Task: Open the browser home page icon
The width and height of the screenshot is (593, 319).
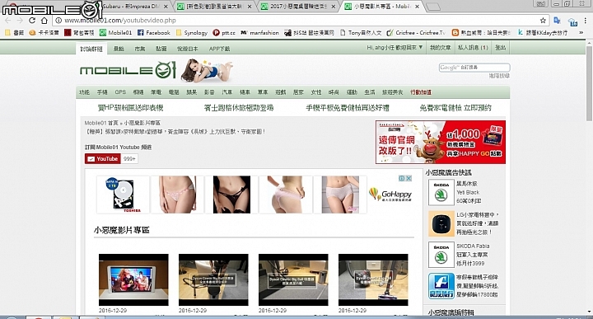Action: [x=44, y=21]
